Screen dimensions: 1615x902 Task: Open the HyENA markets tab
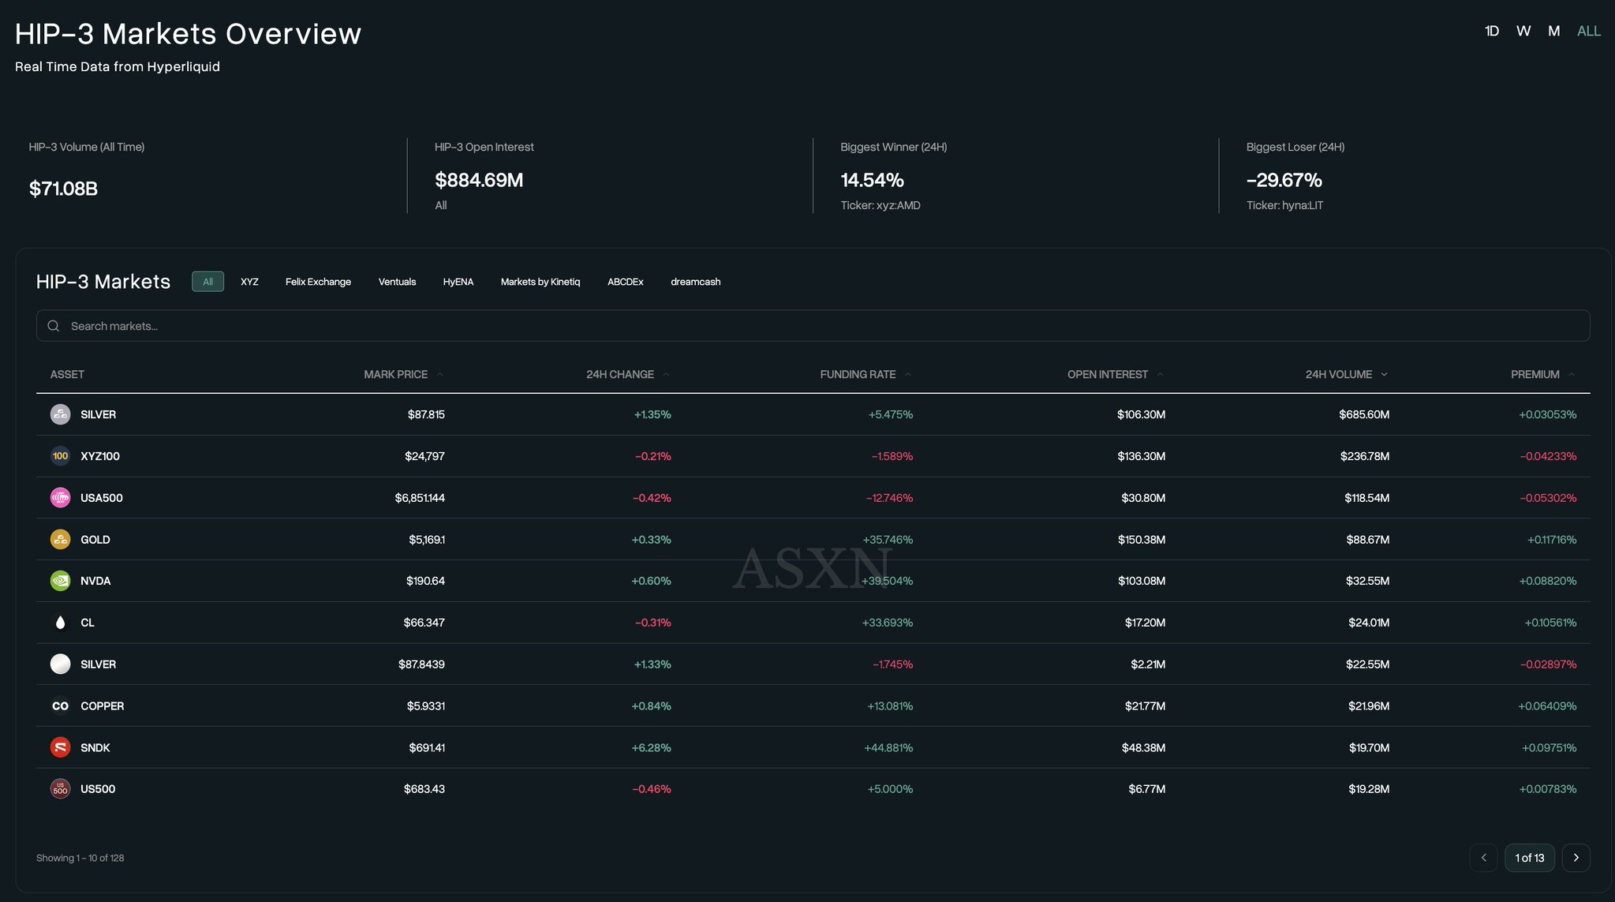pos(458,282)
